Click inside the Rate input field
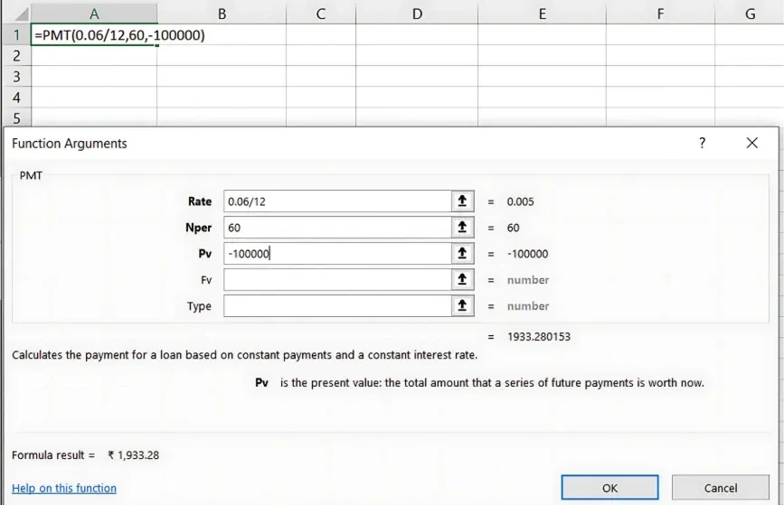This screenshot has height=505, width=784. [336, 201]
